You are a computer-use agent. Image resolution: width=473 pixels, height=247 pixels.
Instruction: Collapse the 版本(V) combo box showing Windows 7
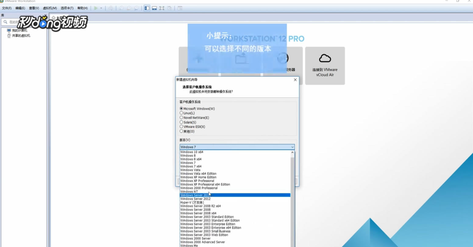pos(237,147)
